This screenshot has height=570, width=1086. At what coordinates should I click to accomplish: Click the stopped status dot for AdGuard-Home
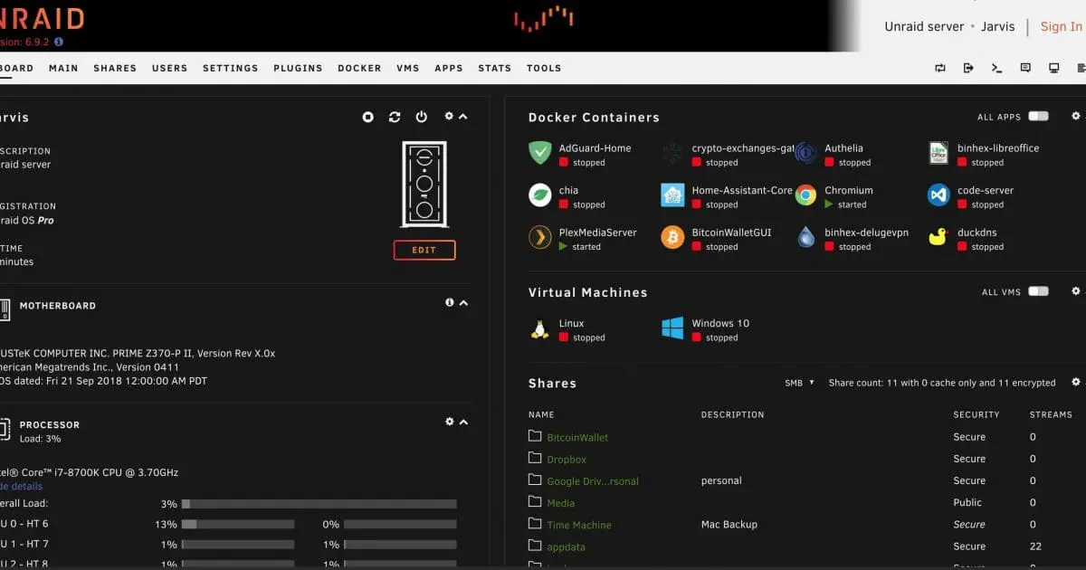[563, 162]
